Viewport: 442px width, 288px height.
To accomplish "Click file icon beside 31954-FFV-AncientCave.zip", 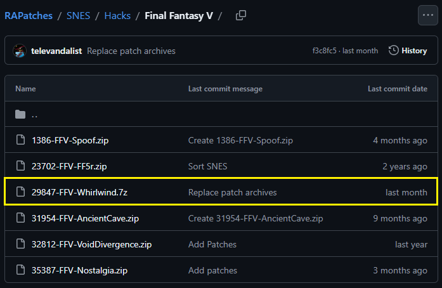I will (20, 218).
